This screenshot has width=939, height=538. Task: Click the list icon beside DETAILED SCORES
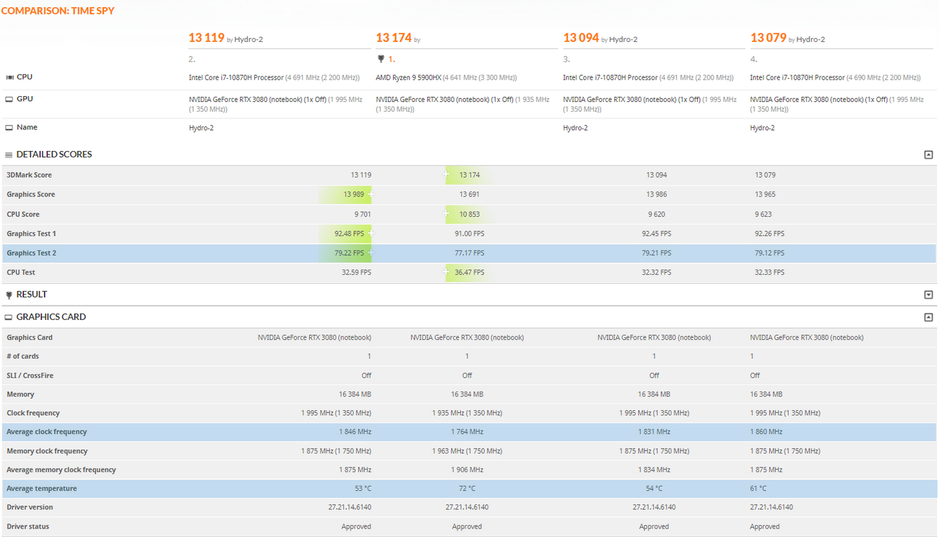[x=9, y=155]
